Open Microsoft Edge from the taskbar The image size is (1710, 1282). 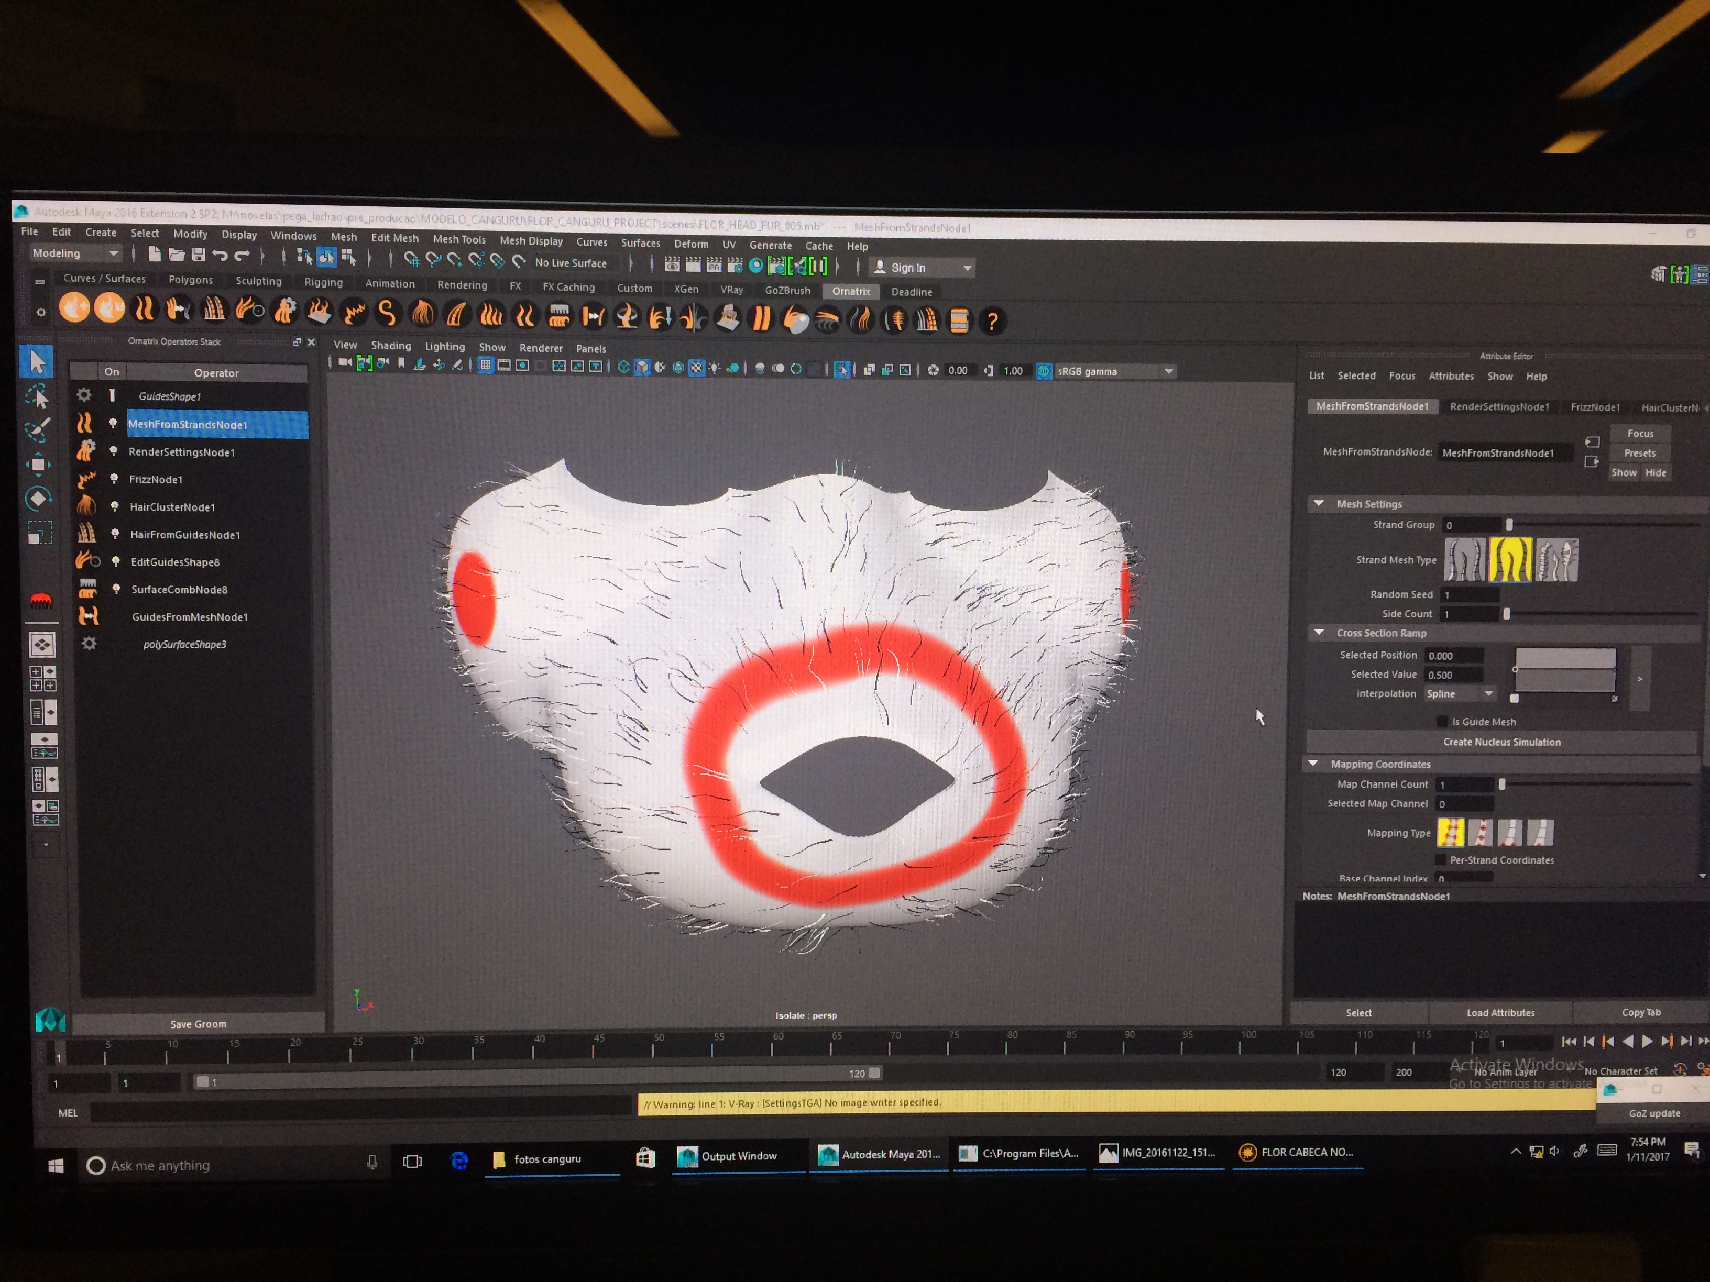[459, 1160]
